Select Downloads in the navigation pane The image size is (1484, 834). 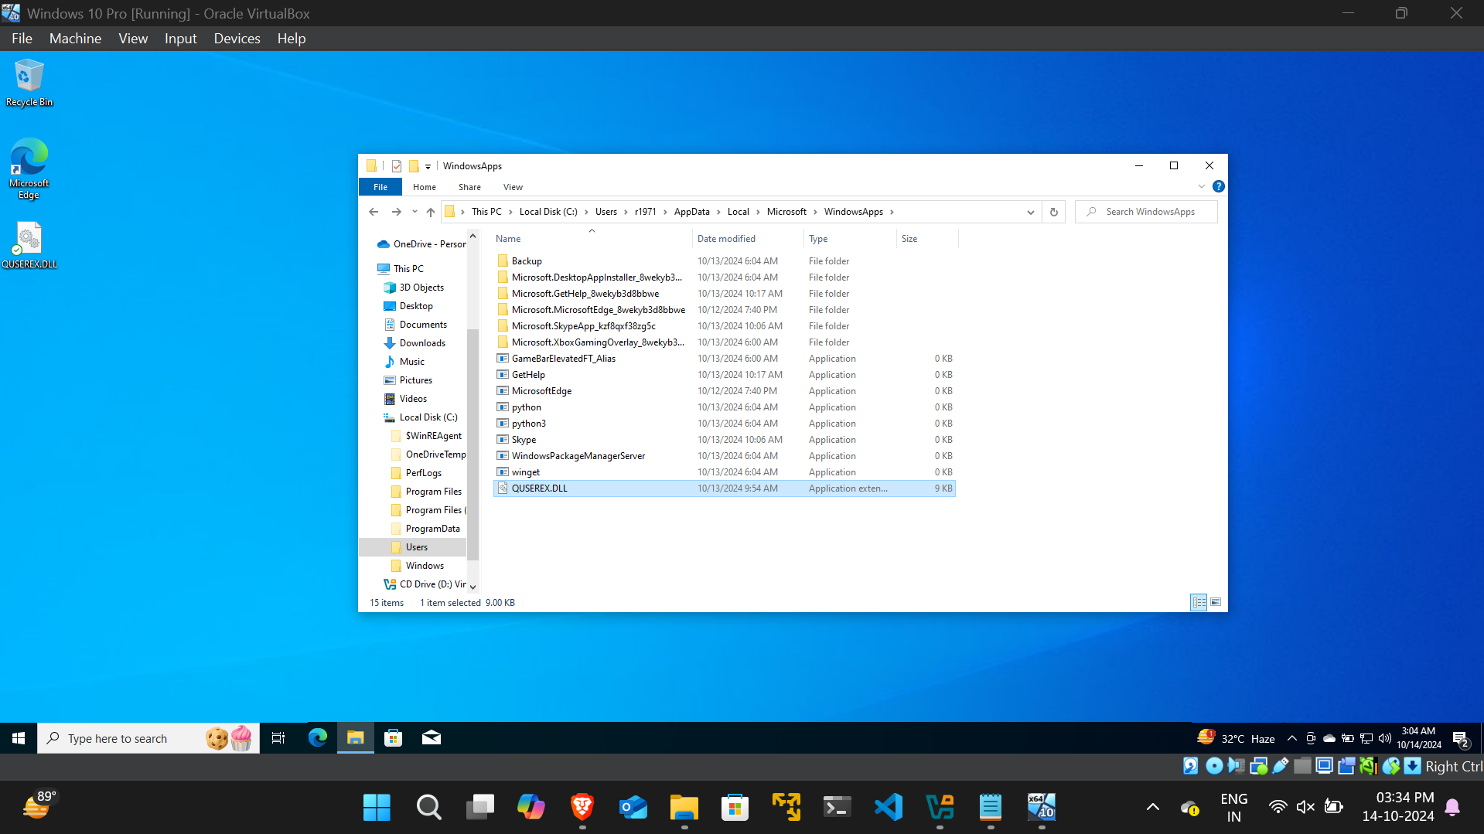click(422, 343)
